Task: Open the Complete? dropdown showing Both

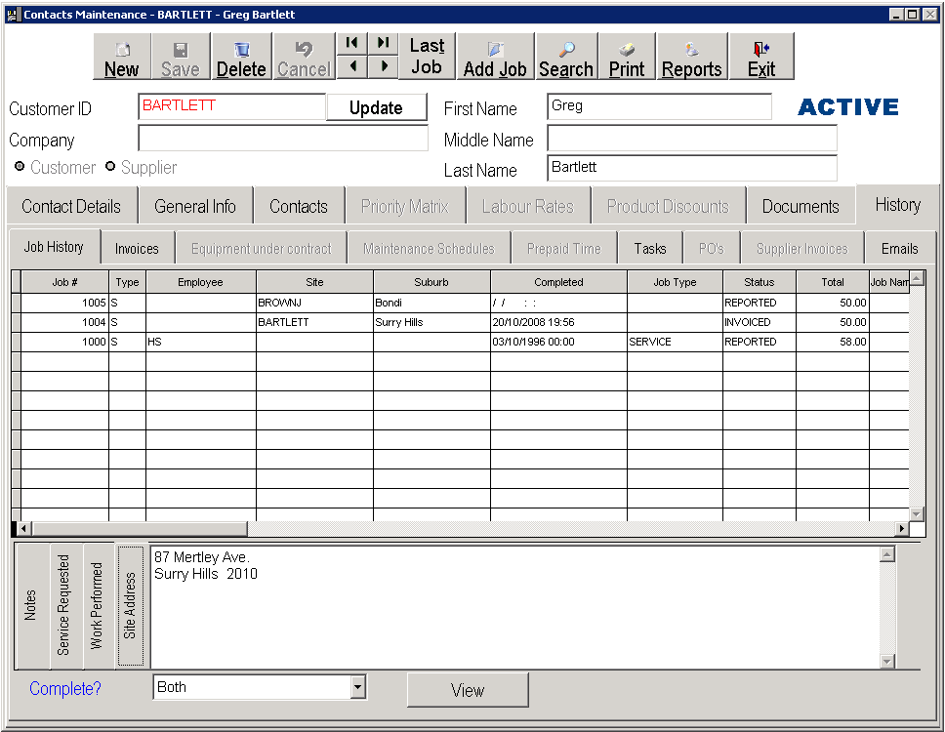Action: [357, 688]
